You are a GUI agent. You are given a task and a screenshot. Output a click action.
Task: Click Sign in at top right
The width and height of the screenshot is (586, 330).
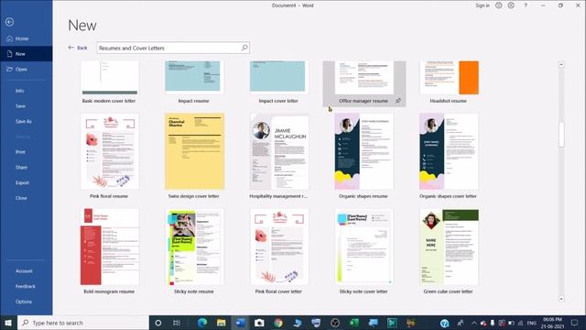(483, 5)
